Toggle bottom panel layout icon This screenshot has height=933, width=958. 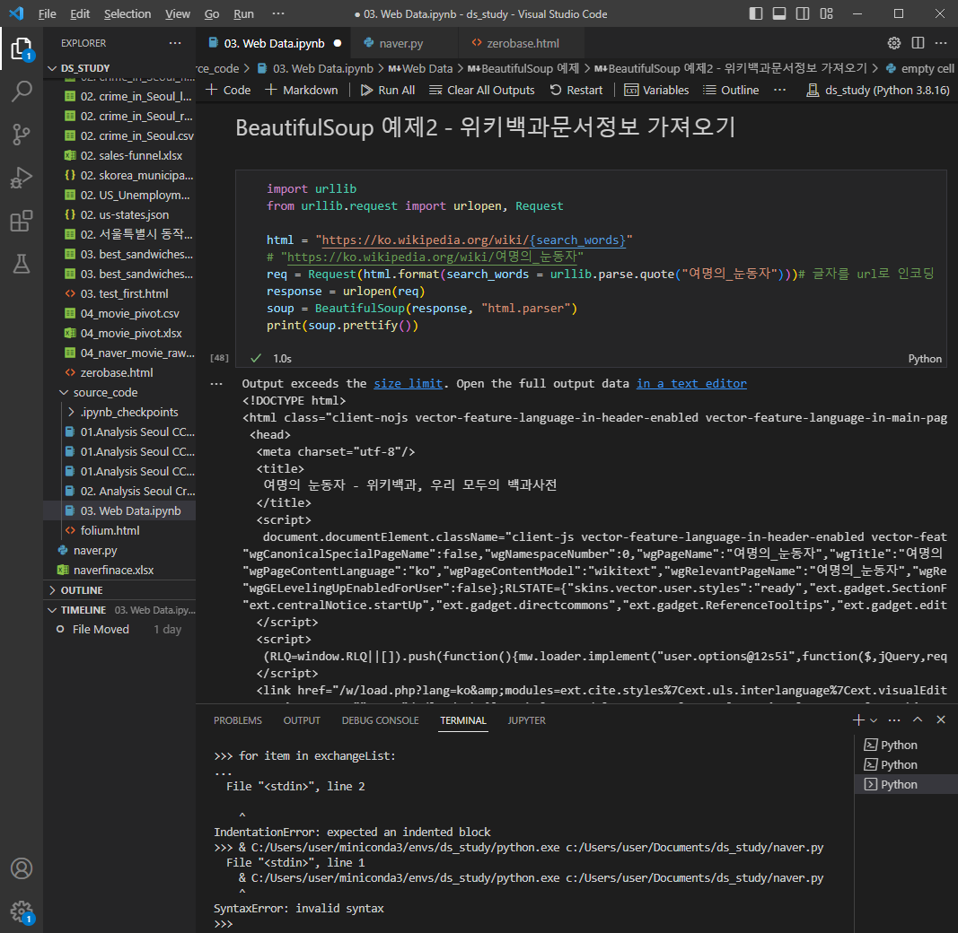779,13
